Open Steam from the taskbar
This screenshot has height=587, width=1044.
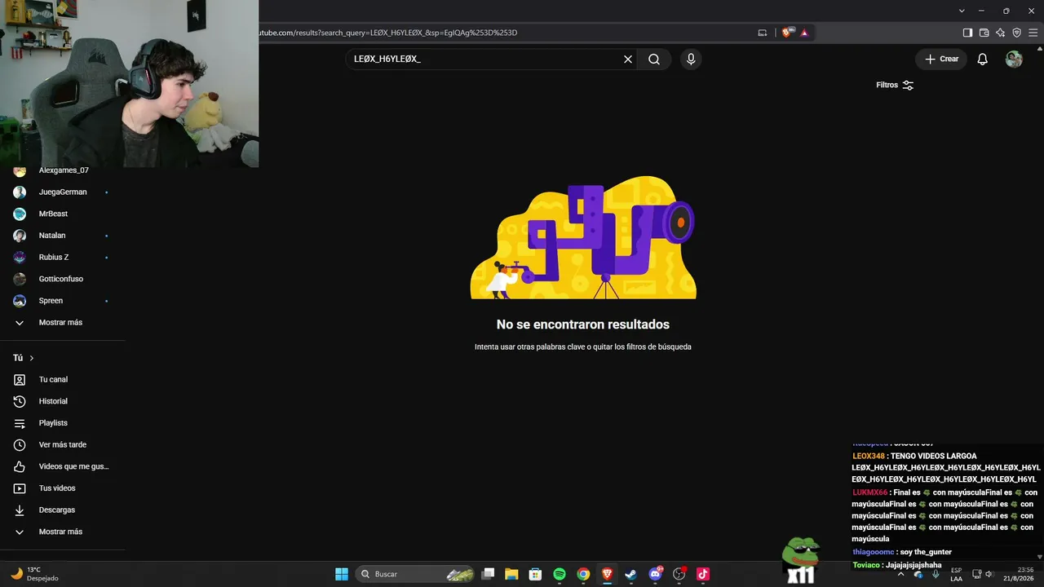pos(630,574)
